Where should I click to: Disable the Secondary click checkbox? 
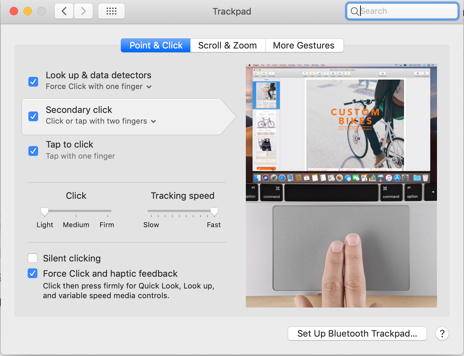[33, 116]
